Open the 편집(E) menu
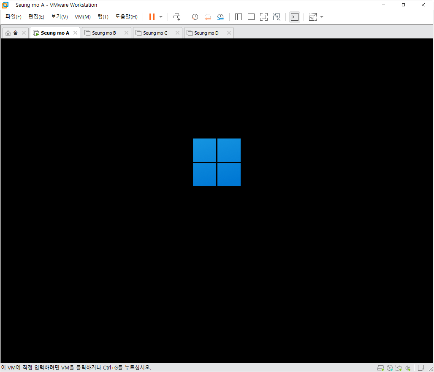Viewport: 434px width, 372px height. 36,17
